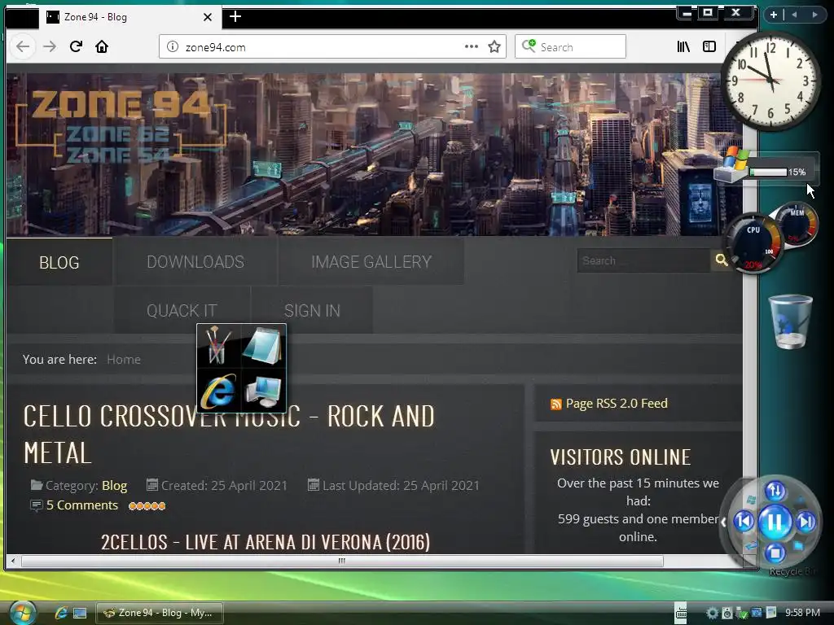This screenshot has width=834, height=625.
Task: Click the browser toolbar Search box
Action: pyautogui.click(x=570, y=46)
